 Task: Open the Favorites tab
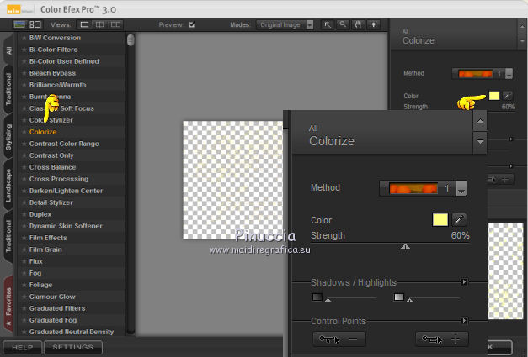(x=8, y=305)
